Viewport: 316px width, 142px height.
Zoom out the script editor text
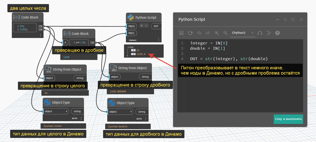point(225,33)
